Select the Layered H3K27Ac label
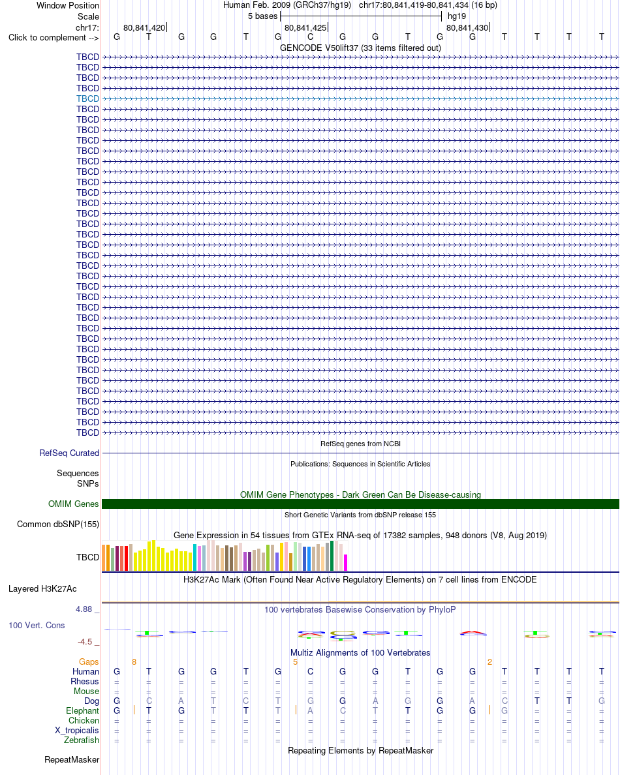 coord(42,589)
